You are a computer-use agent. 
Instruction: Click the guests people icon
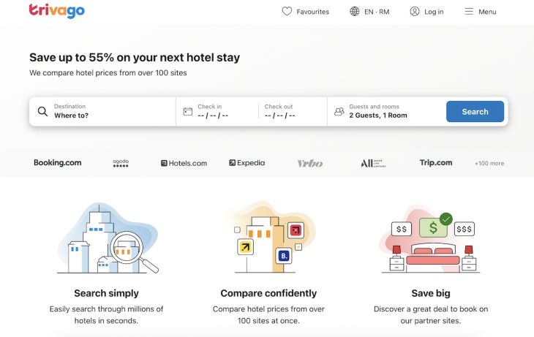[x=339, y=112]
